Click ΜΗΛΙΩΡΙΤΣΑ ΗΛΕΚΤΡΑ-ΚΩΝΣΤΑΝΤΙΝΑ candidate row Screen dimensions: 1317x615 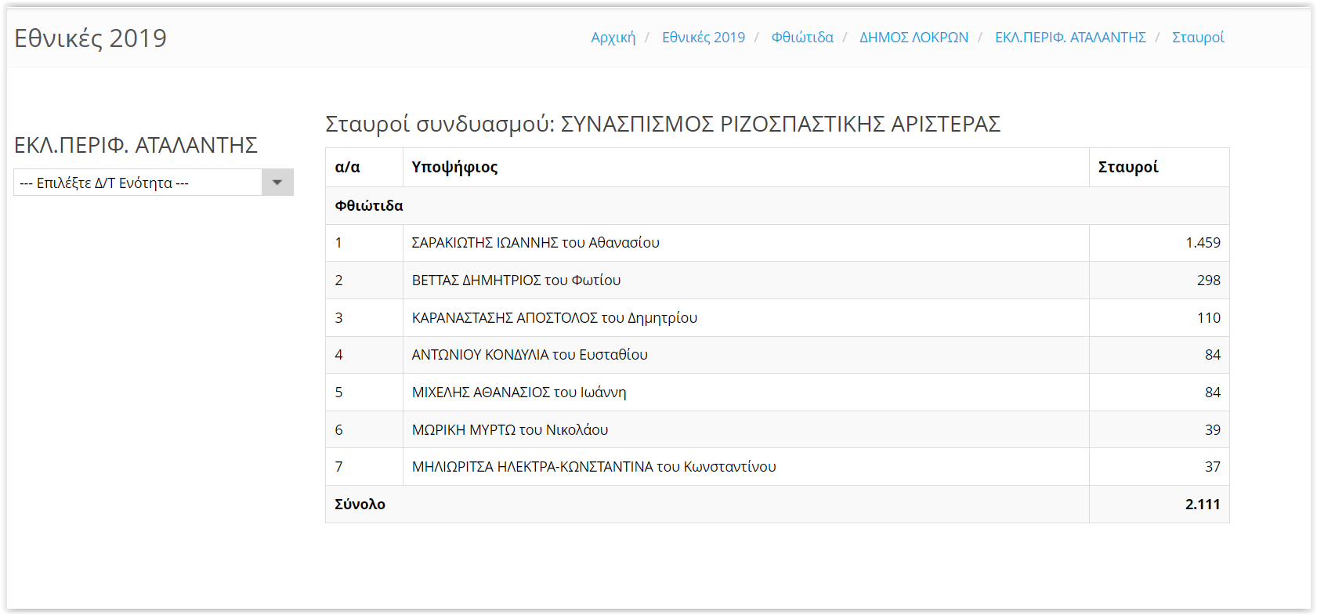tap(593, 467)
